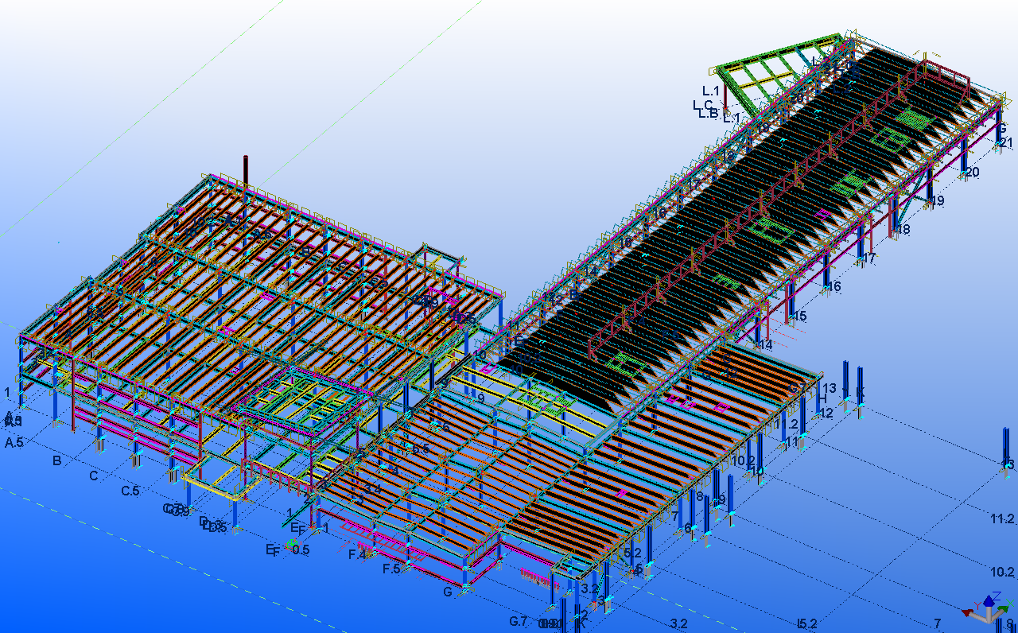Click the F.4 grid label

[x=358, y=554]
